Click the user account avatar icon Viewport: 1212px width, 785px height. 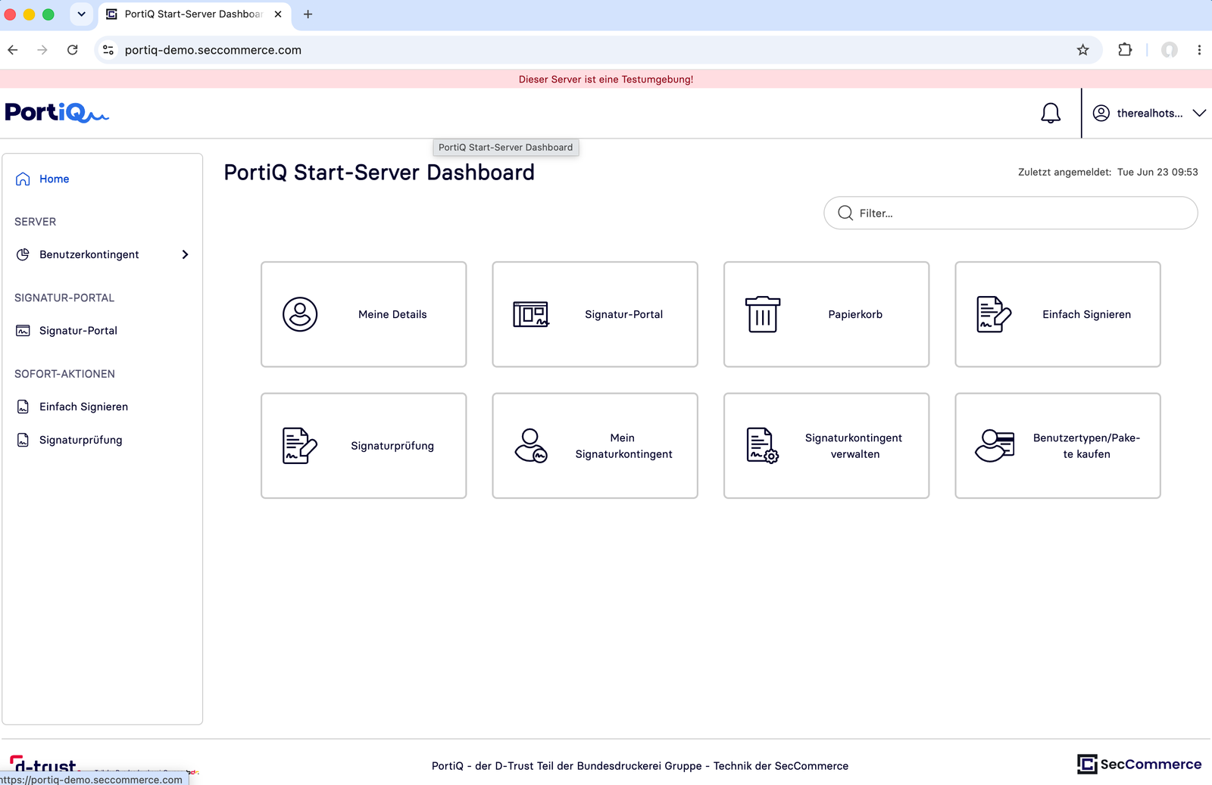tap(1101, 114)
